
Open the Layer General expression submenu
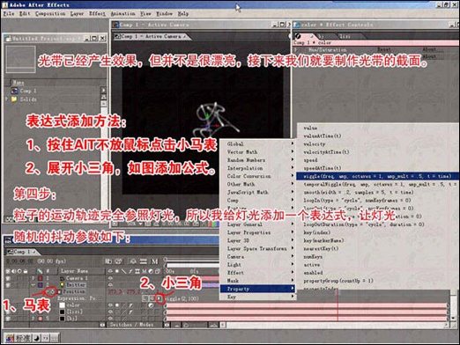pos(257,224)
